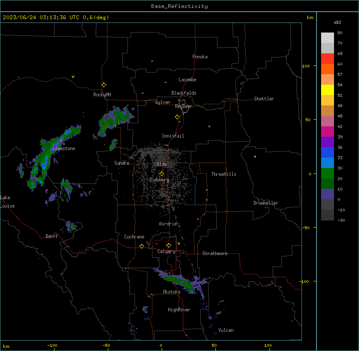Viewport: 359px width, 351px height.
Task: Click the Calgary city label
Action: pyautogui.click(x=166, y=251)
